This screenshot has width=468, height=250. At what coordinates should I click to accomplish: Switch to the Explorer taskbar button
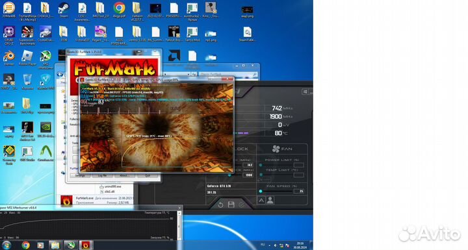[55, 245]
